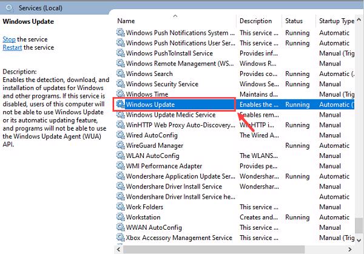Click gear icon of Wondershare Driver Install Service helper

121,196
